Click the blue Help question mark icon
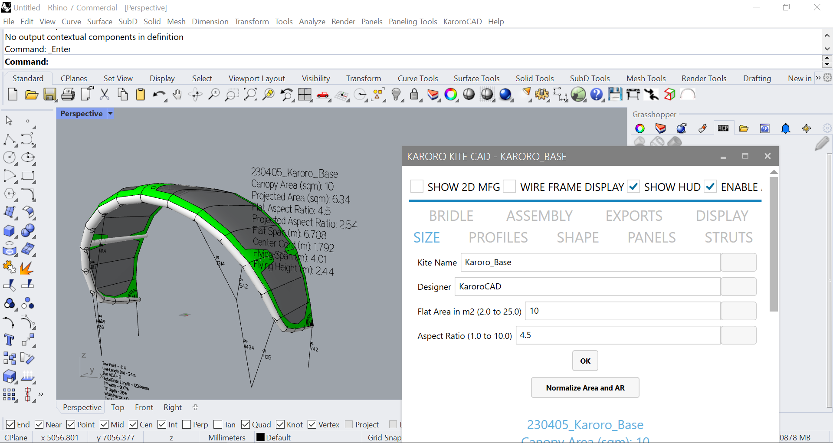This screenshot has height=443, width=833. click(x=597, y=94)
